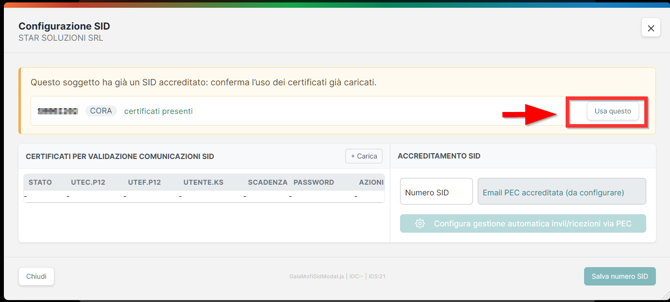Click the gear icon for automatic PEC configuration
Image resolution: width=670 pixels, height=302 pixels.
click(420, 223)
